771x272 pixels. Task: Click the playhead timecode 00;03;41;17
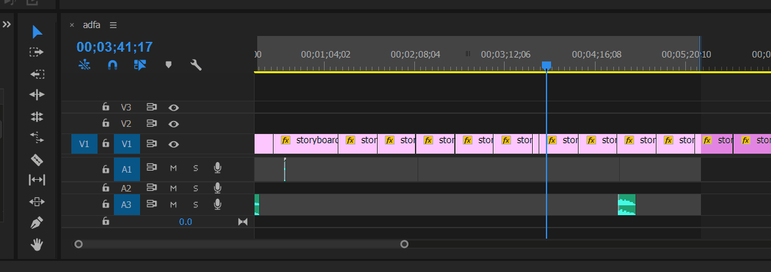[115, 47]
